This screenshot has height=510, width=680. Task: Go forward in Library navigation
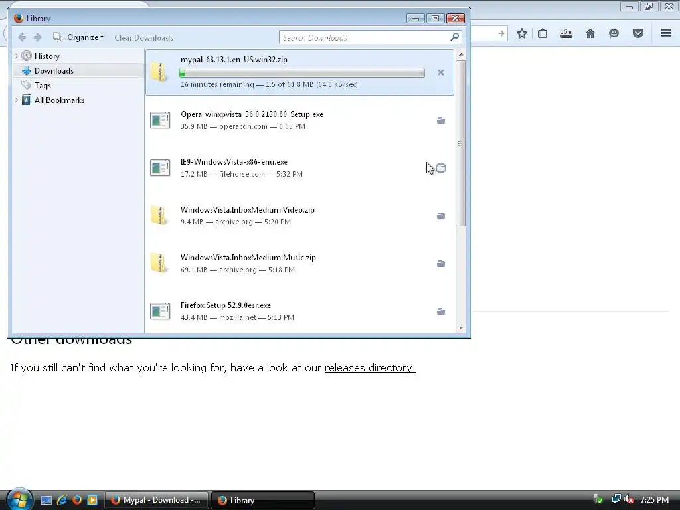click(38, 37)
